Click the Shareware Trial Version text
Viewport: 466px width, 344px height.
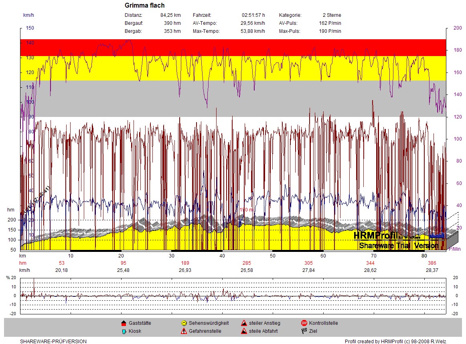(x=399, y=245)
